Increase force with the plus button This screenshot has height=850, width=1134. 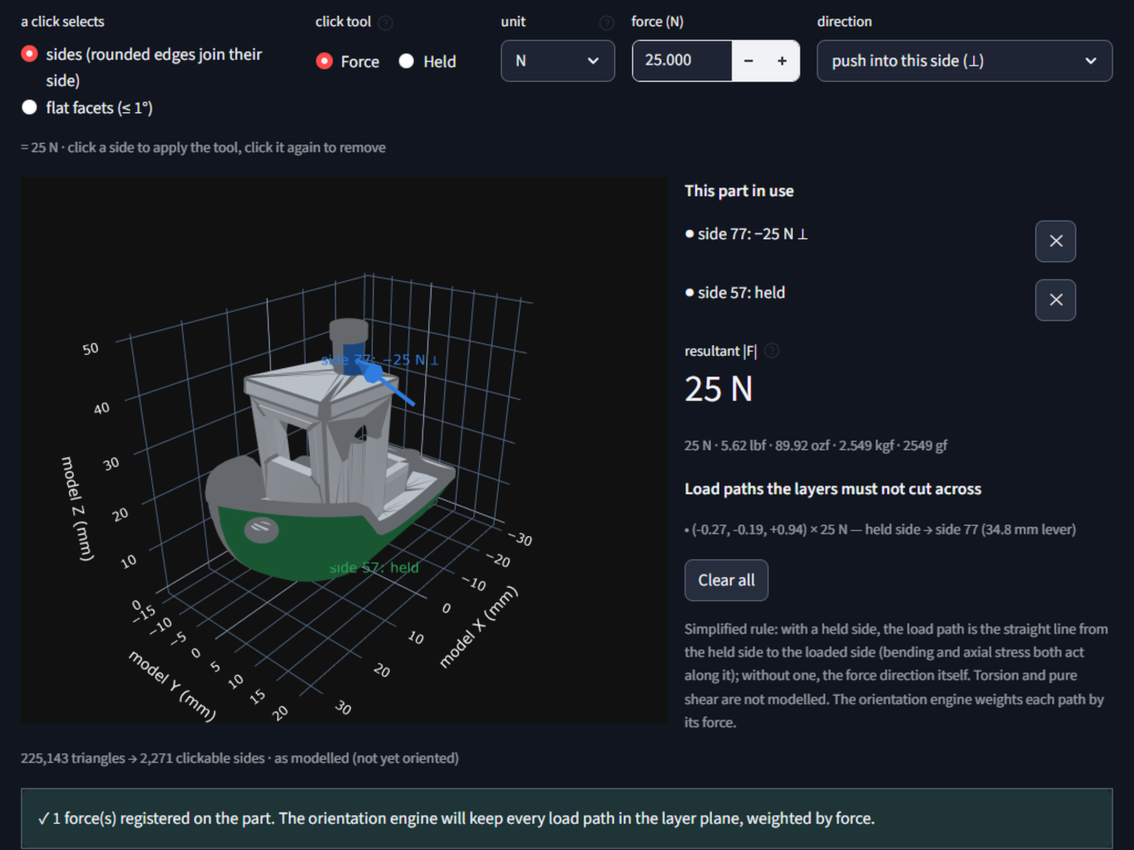pos(782,61)
